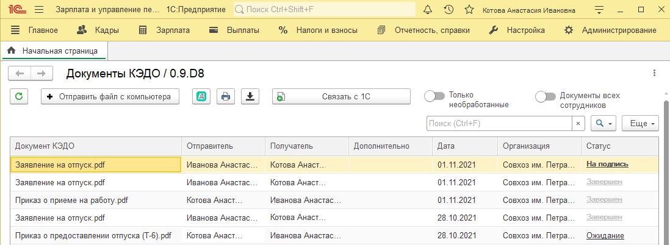
Task: Click the Связать с 1С button
Action: click(x=342, y=96)
